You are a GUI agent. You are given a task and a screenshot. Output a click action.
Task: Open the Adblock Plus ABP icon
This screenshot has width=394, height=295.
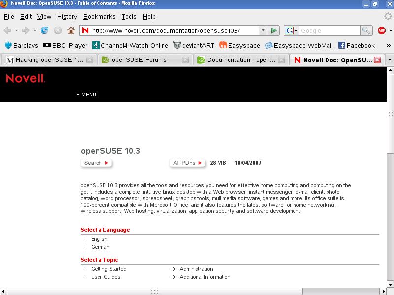pos(382,30)
